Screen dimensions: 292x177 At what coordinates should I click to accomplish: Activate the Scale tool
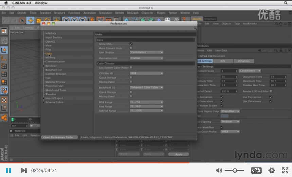[x=39, y=20]
